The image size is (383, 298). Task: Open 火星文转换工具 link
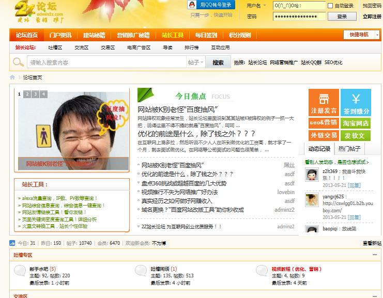pyautogui.click(x=54, y=226)
